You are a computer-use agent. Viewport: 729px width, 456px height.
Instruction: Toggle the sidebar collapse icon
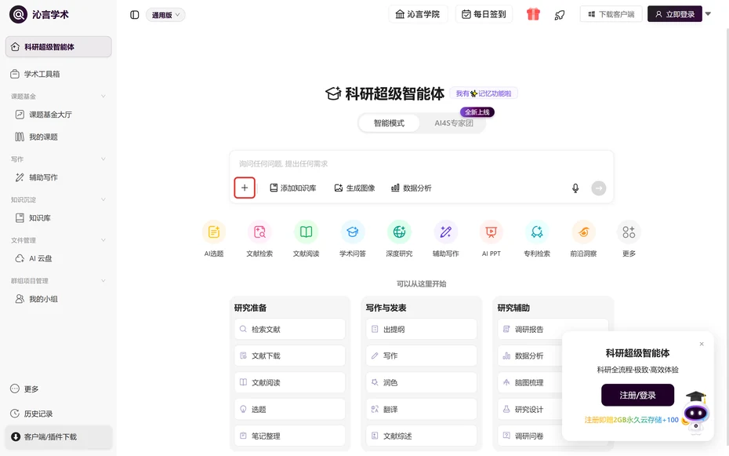pyautogui.click(x=134, y=15)
